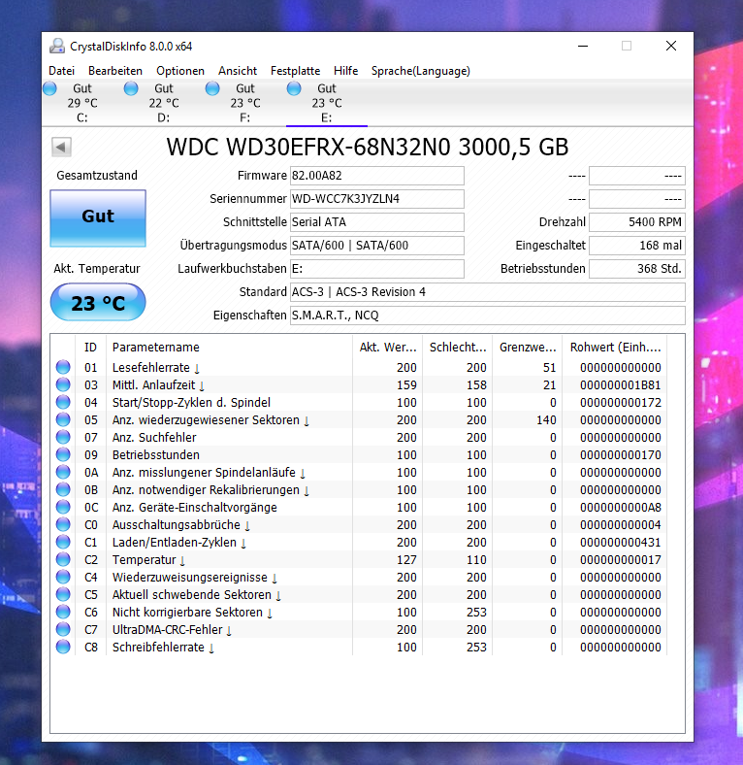Select the Lesefehlerrate parameter name

tap(151, 367)
